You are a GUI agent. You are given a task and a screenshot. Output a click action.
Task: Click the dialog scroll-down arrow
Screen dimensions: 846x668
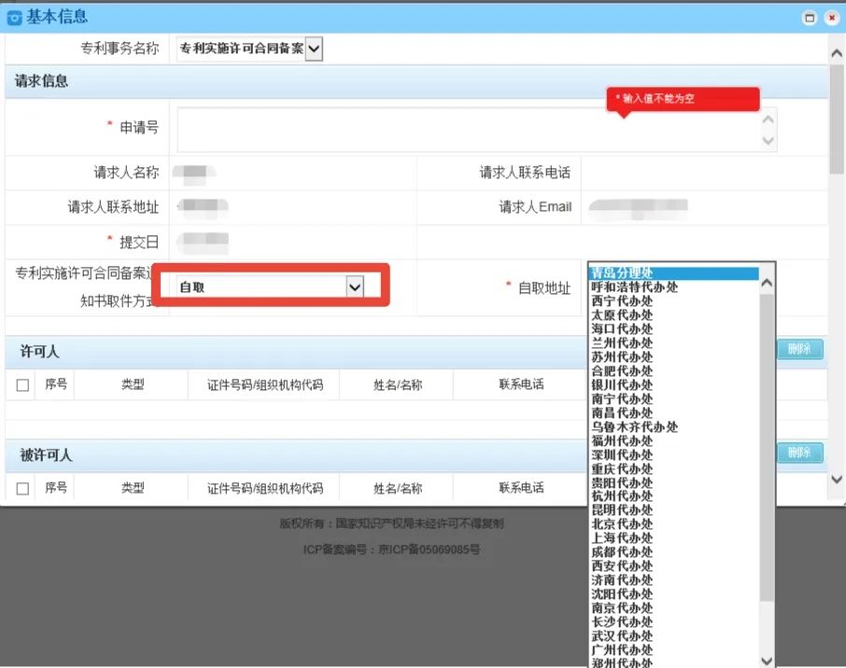point(837,479)
